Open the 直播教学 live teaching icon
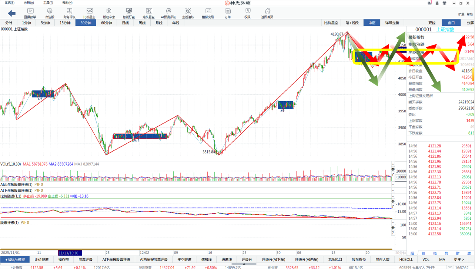 click(30, 13)
